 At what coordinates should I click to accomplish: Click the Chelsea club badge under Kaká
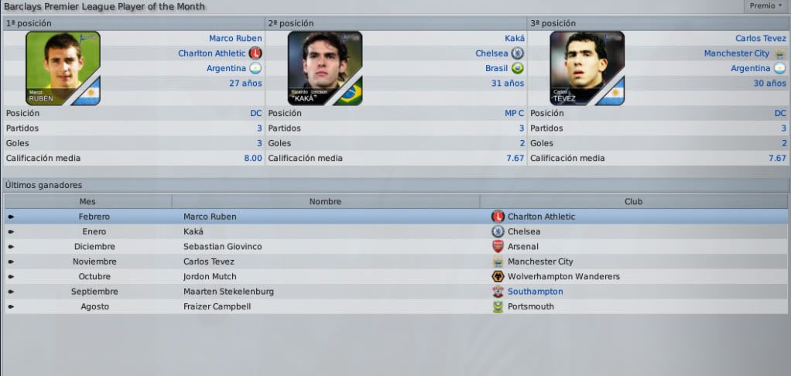(518, 53)
